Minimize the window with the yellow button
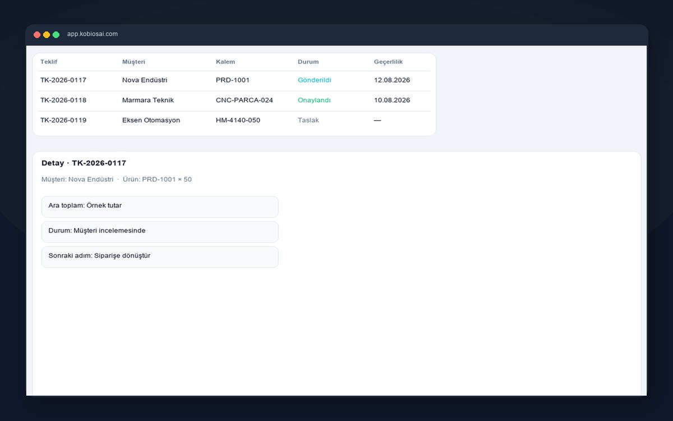 coord(47,35)
